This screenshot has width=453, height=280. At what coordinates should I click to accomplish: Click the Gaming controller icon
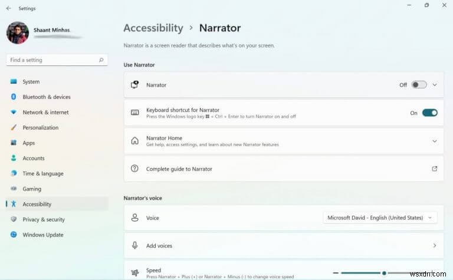(x=14, y=189)
